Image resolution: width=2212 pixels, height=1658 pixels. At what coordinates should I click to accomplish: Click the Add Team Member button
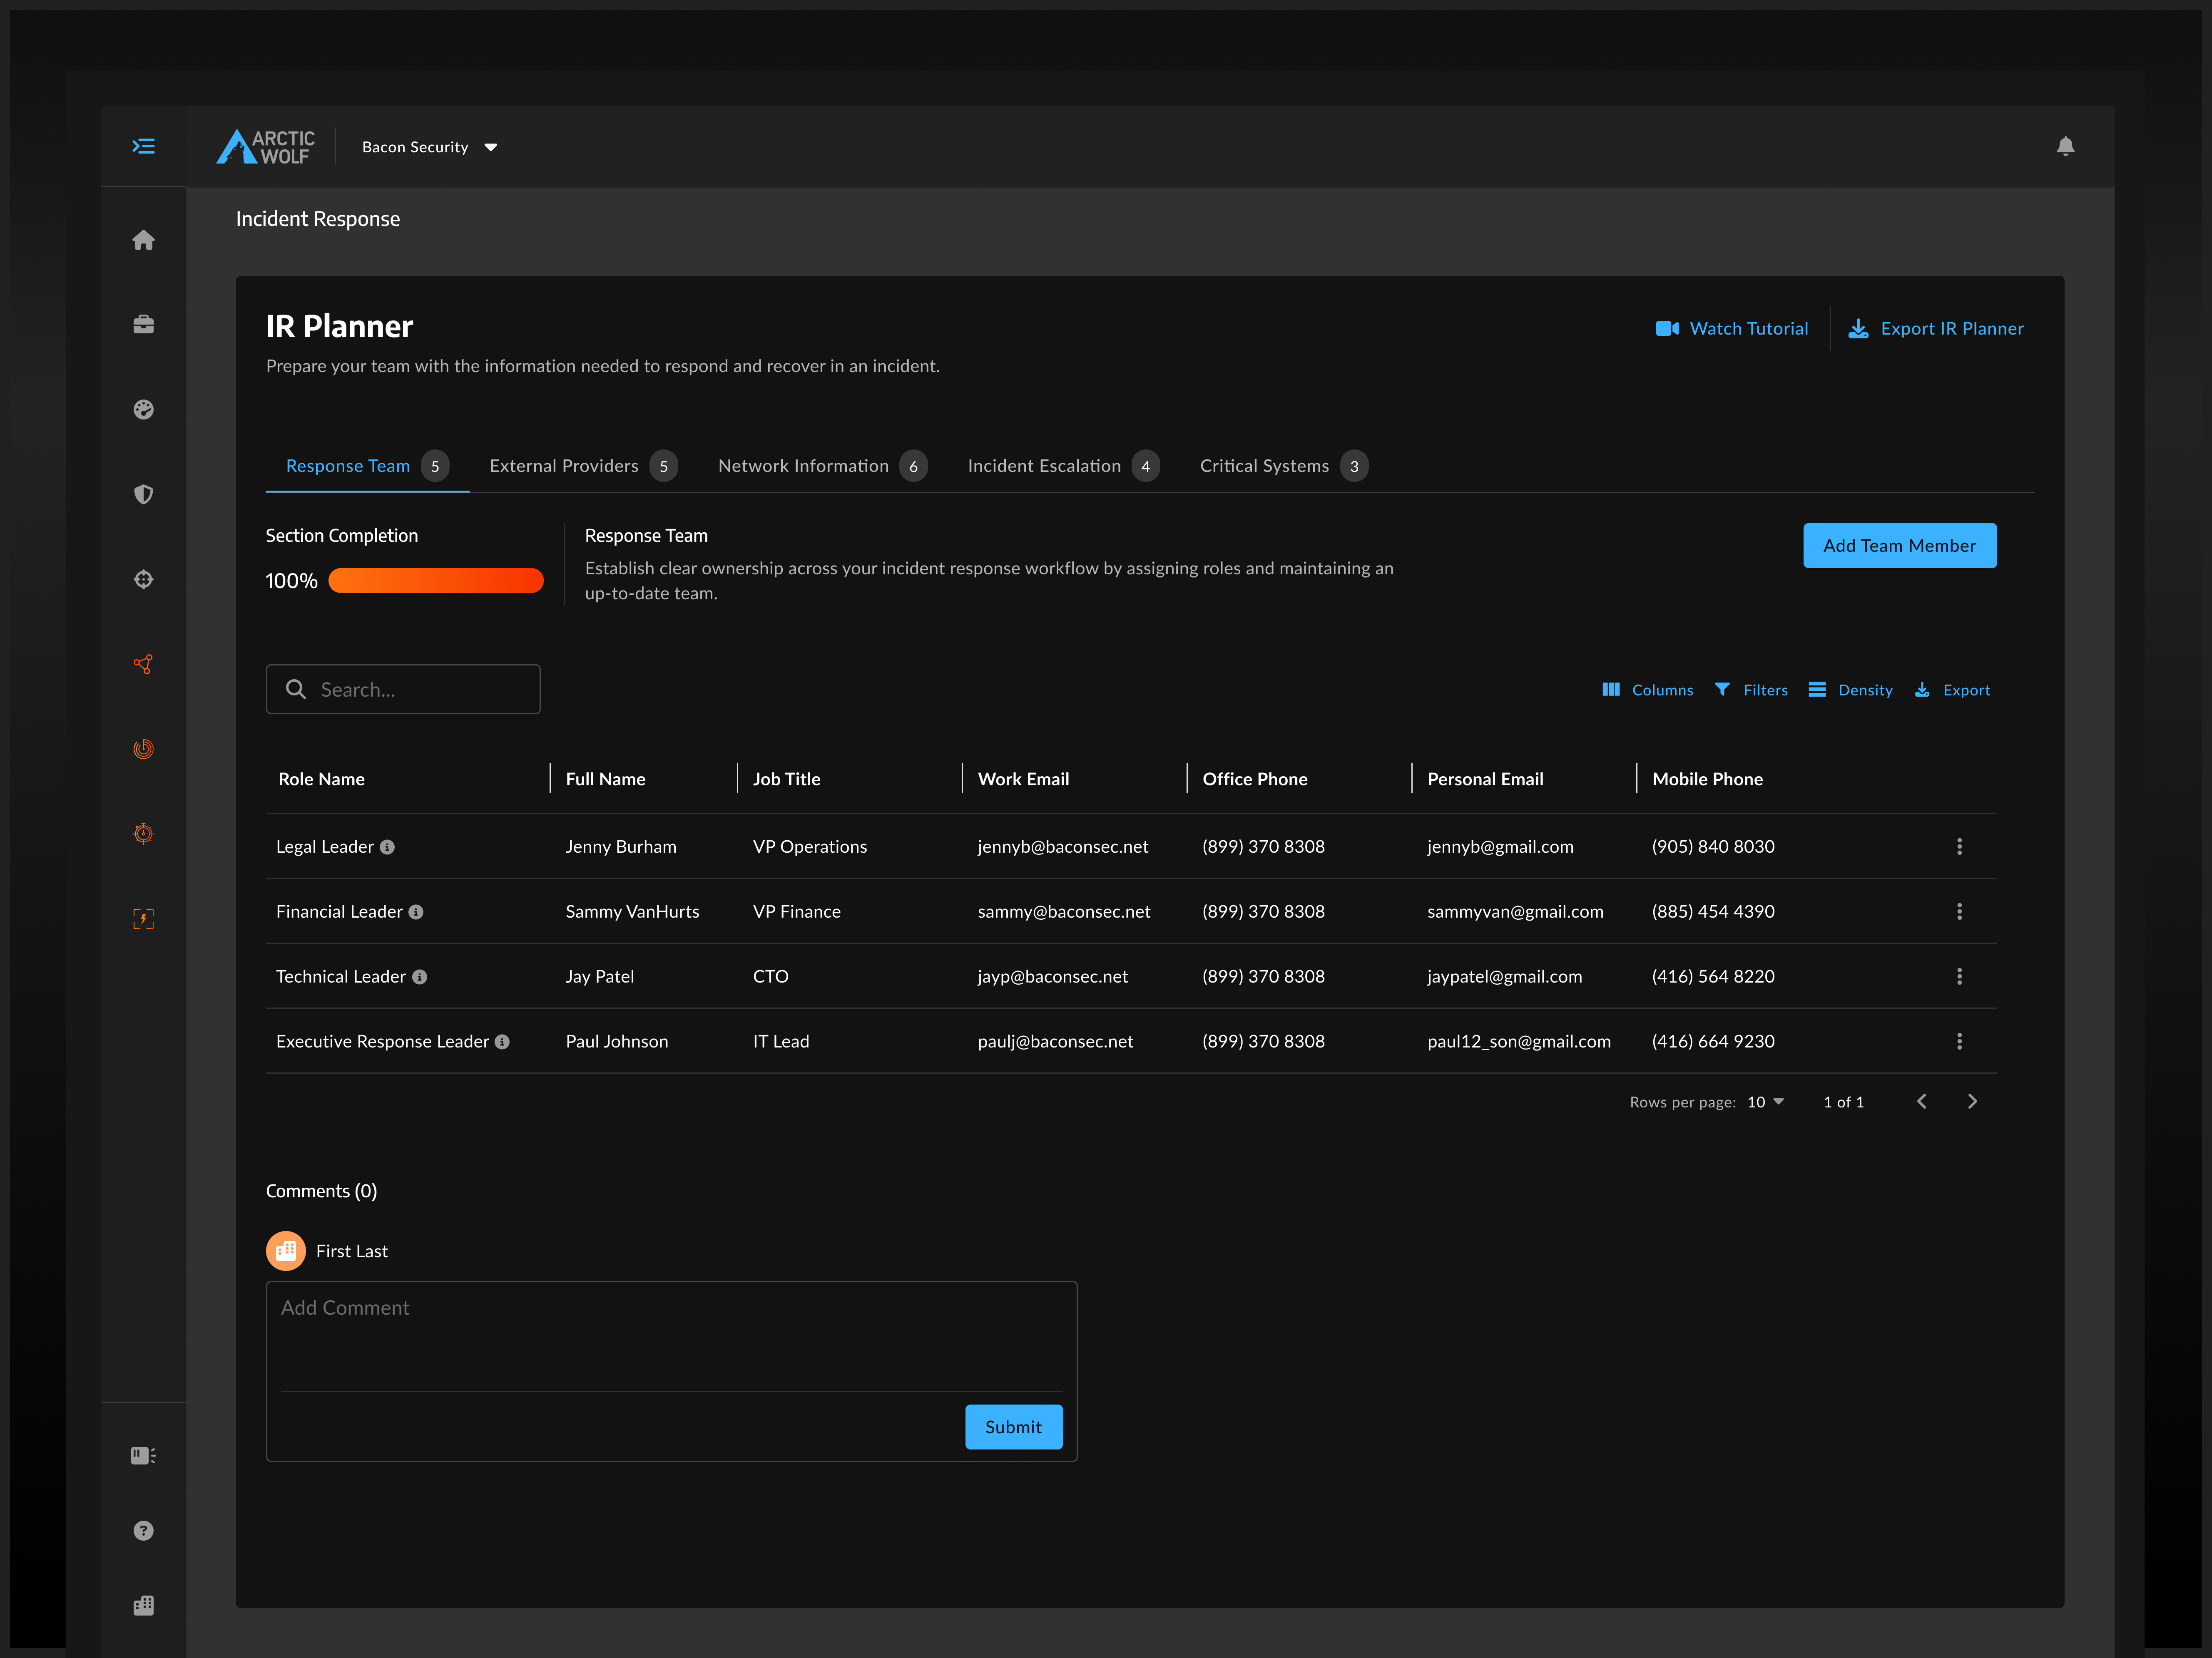(1899, 546)
